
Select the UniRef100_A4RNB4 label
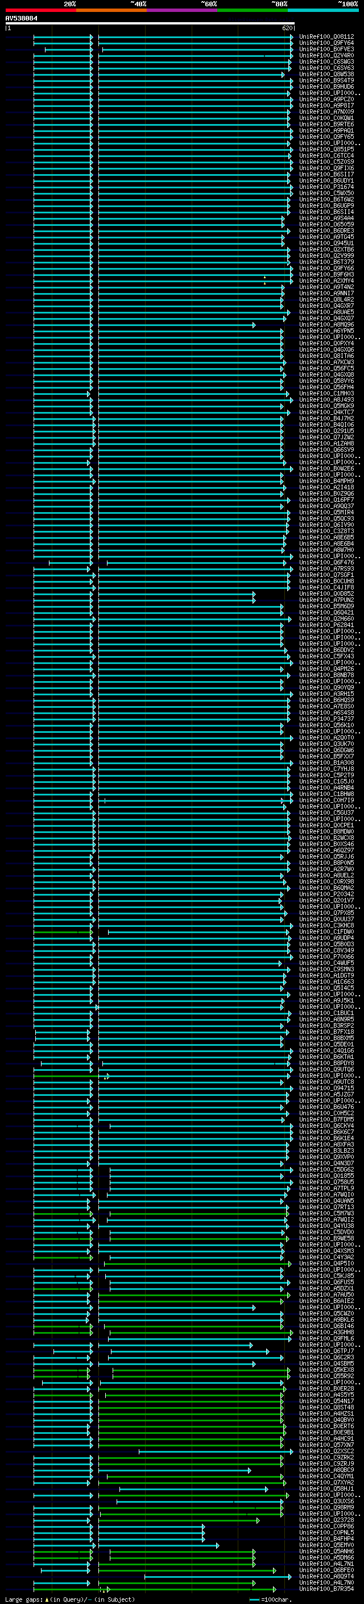click(x=326, y=787)
